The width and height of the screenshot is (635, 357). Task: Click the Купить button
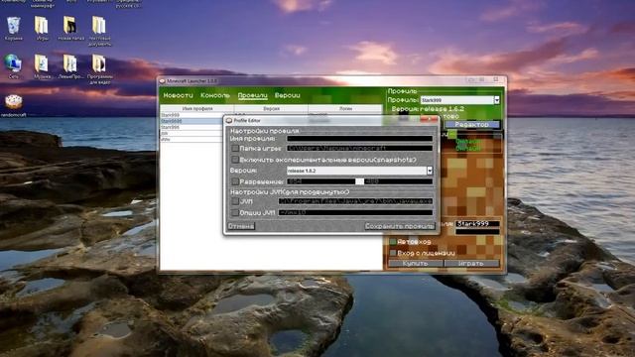click(x=415, y=264)
